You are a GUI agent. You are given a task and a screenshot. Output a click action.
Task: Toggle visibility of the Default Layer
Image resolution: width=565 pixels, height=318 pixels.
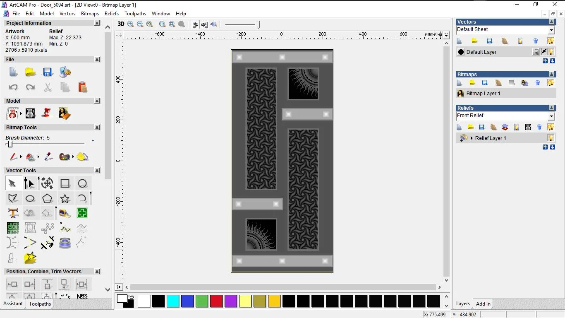(551, 52)
